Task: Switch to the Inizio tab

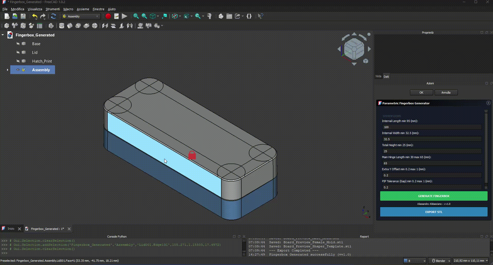Action: click(11, 229)
